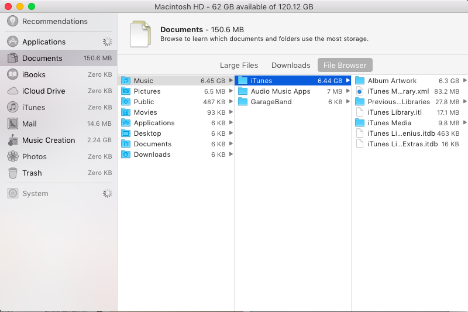The height and width of the screenshot is (312, 468).
Task: Click the Trash can icon
Action: pyautogui.click(x=12, y=173)
